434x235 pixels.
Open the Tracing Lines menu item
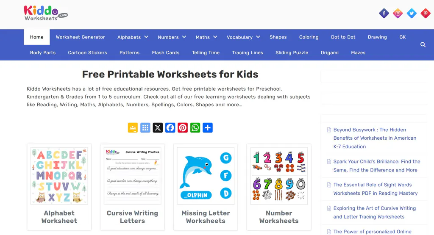[x=248, y=53]
